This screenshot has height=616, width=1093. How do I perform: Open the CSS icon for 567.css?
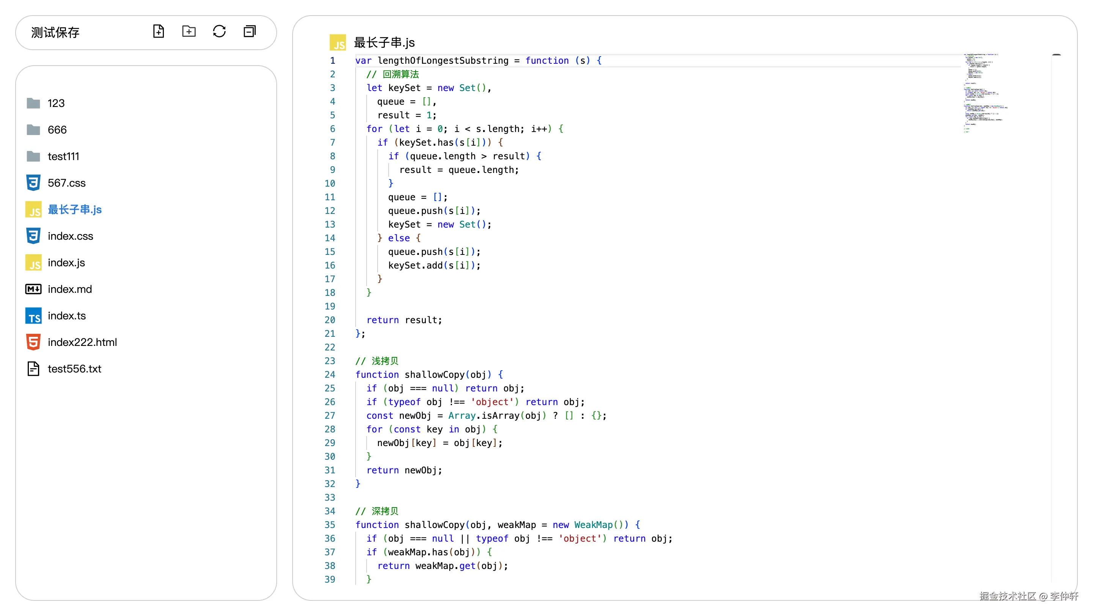click(33, 183)
